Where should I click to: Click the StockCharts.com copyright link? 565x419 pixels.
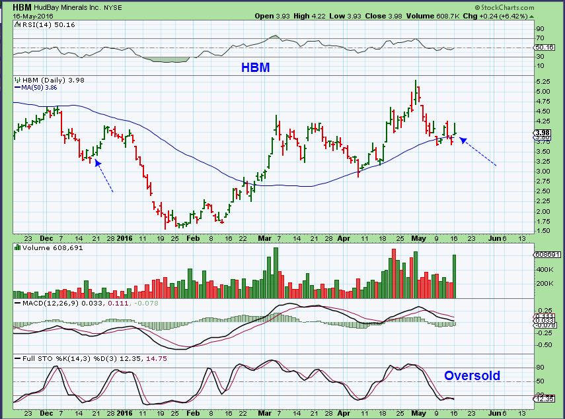(x=504, y=7)
